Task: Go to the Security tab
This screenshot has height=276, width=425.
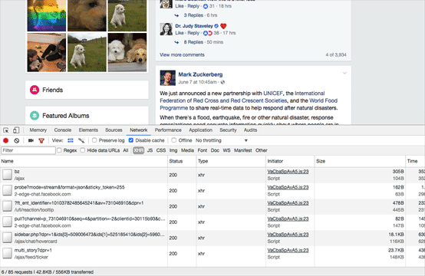Action: coord(228,130)
